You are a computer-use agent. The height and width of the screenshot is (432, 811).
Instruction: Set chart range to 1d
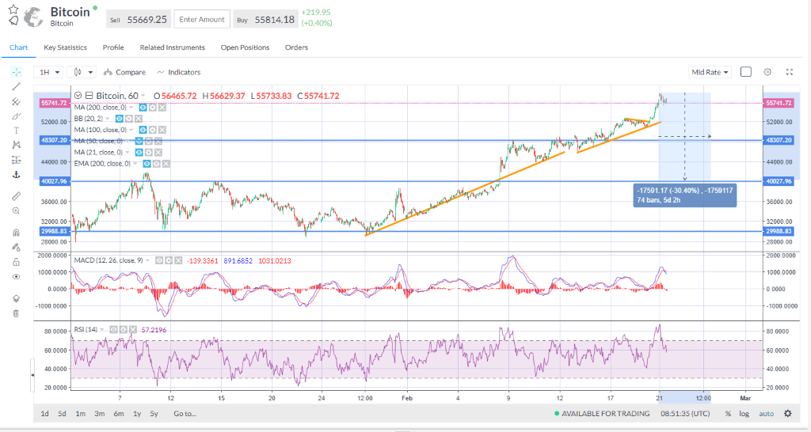click(x=45, y=413)
